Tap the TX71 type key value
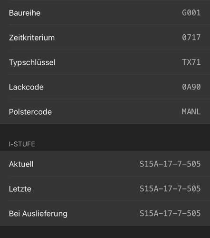The width and height of the screenshot is (210, 238). tap(191, 62)
